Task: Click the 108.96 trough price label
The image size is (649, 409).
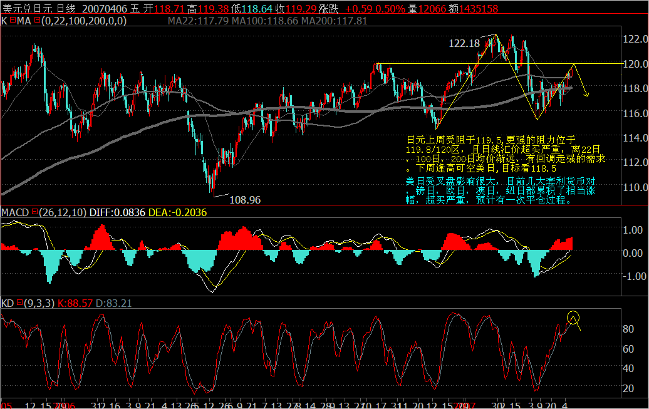Action: [x=245, y=200]
